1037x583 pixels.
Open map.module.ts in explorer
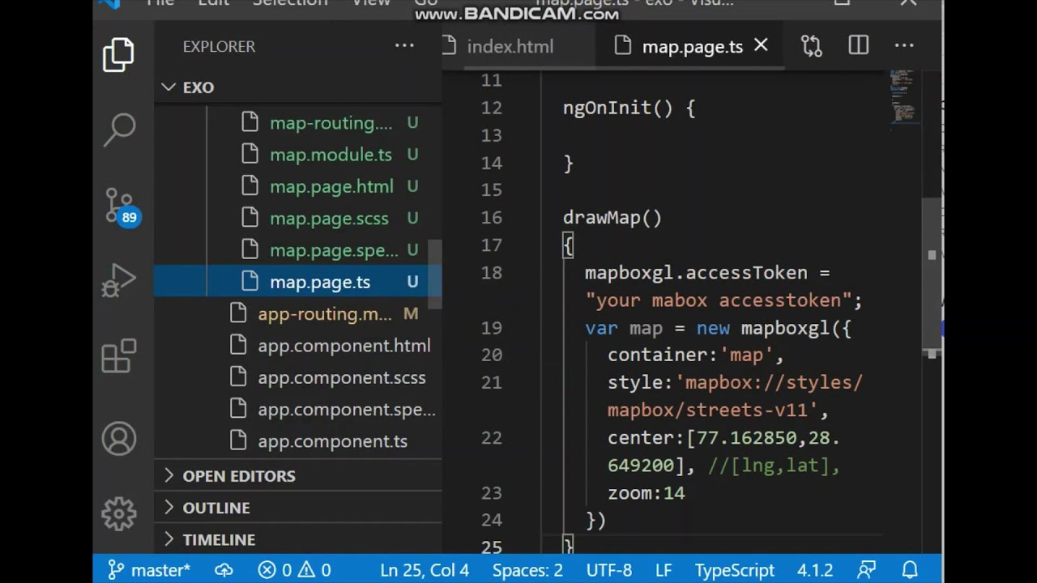[331, 155]
